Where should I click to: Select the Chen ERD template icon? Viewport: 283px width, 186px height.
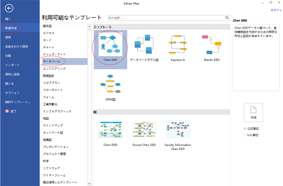click(110, 44)
